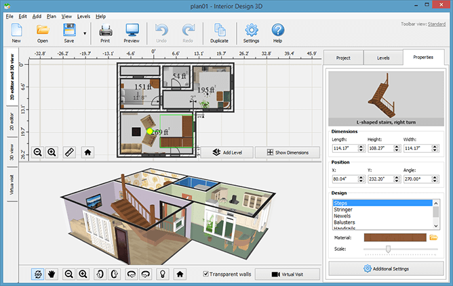Open a project with the Open icon
Screen dimensions: 453x286
(43, 30)
